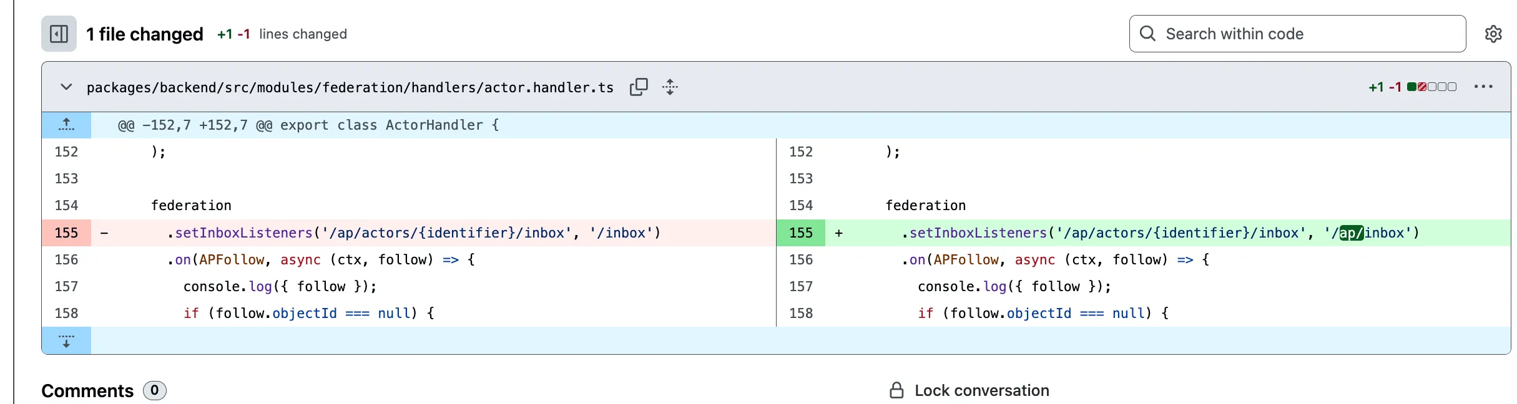The image size is (1517, 404).
Task: Click the Lock conversation link
Action: point(981,390)
